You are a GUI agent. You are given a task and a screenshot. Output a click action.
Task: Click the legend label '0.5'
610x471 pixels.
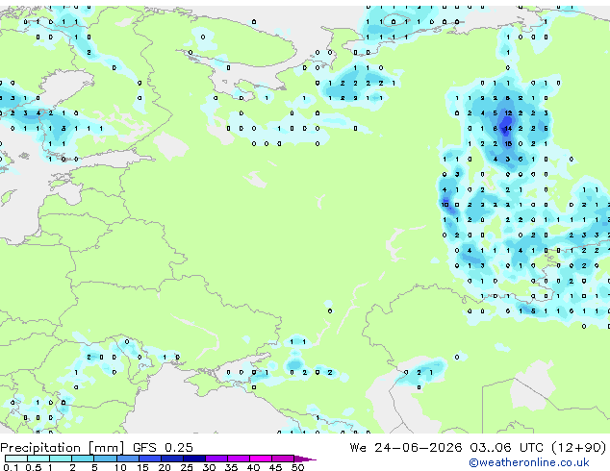[x=34, y=467]
